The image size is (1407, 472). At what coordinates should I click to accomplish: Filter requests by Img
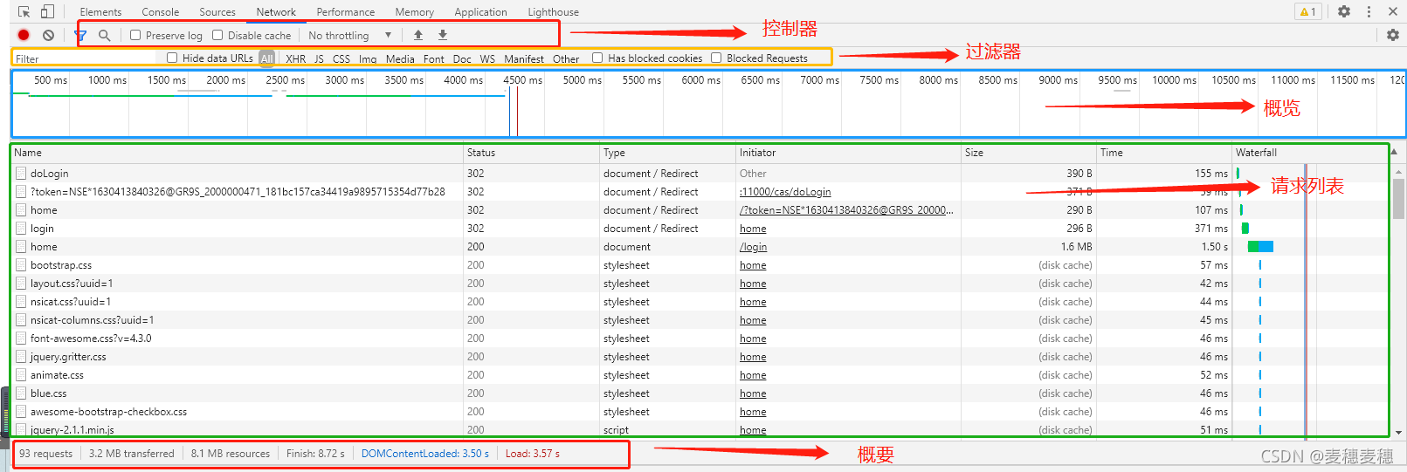point(368,58)
